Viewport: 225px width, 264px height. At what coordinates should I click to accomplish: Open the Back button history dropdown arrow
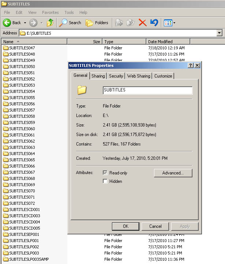click(x=25, y=23)
